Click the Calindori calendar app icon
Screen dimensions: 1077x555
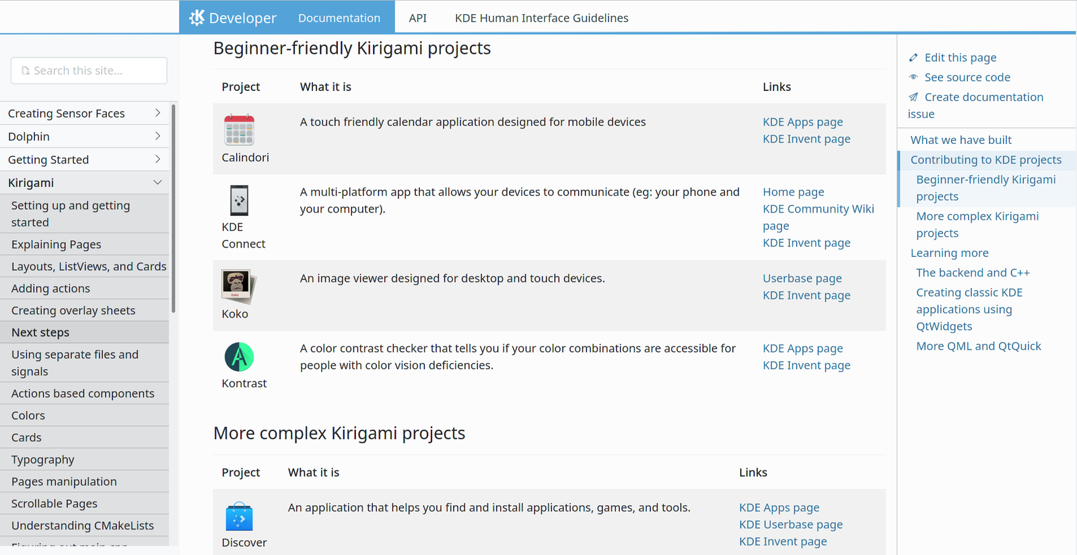(239, 130)
